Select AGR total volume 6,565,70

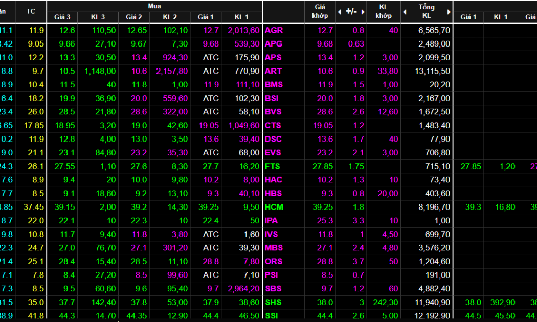point(434,31)
